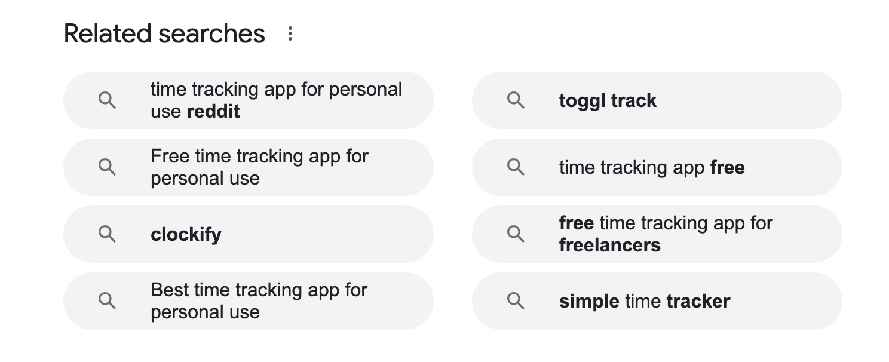Open the 'toggl track' related search
Image resolution: width=889 pixels, height=362 pixels.
(x=608, y=100)
